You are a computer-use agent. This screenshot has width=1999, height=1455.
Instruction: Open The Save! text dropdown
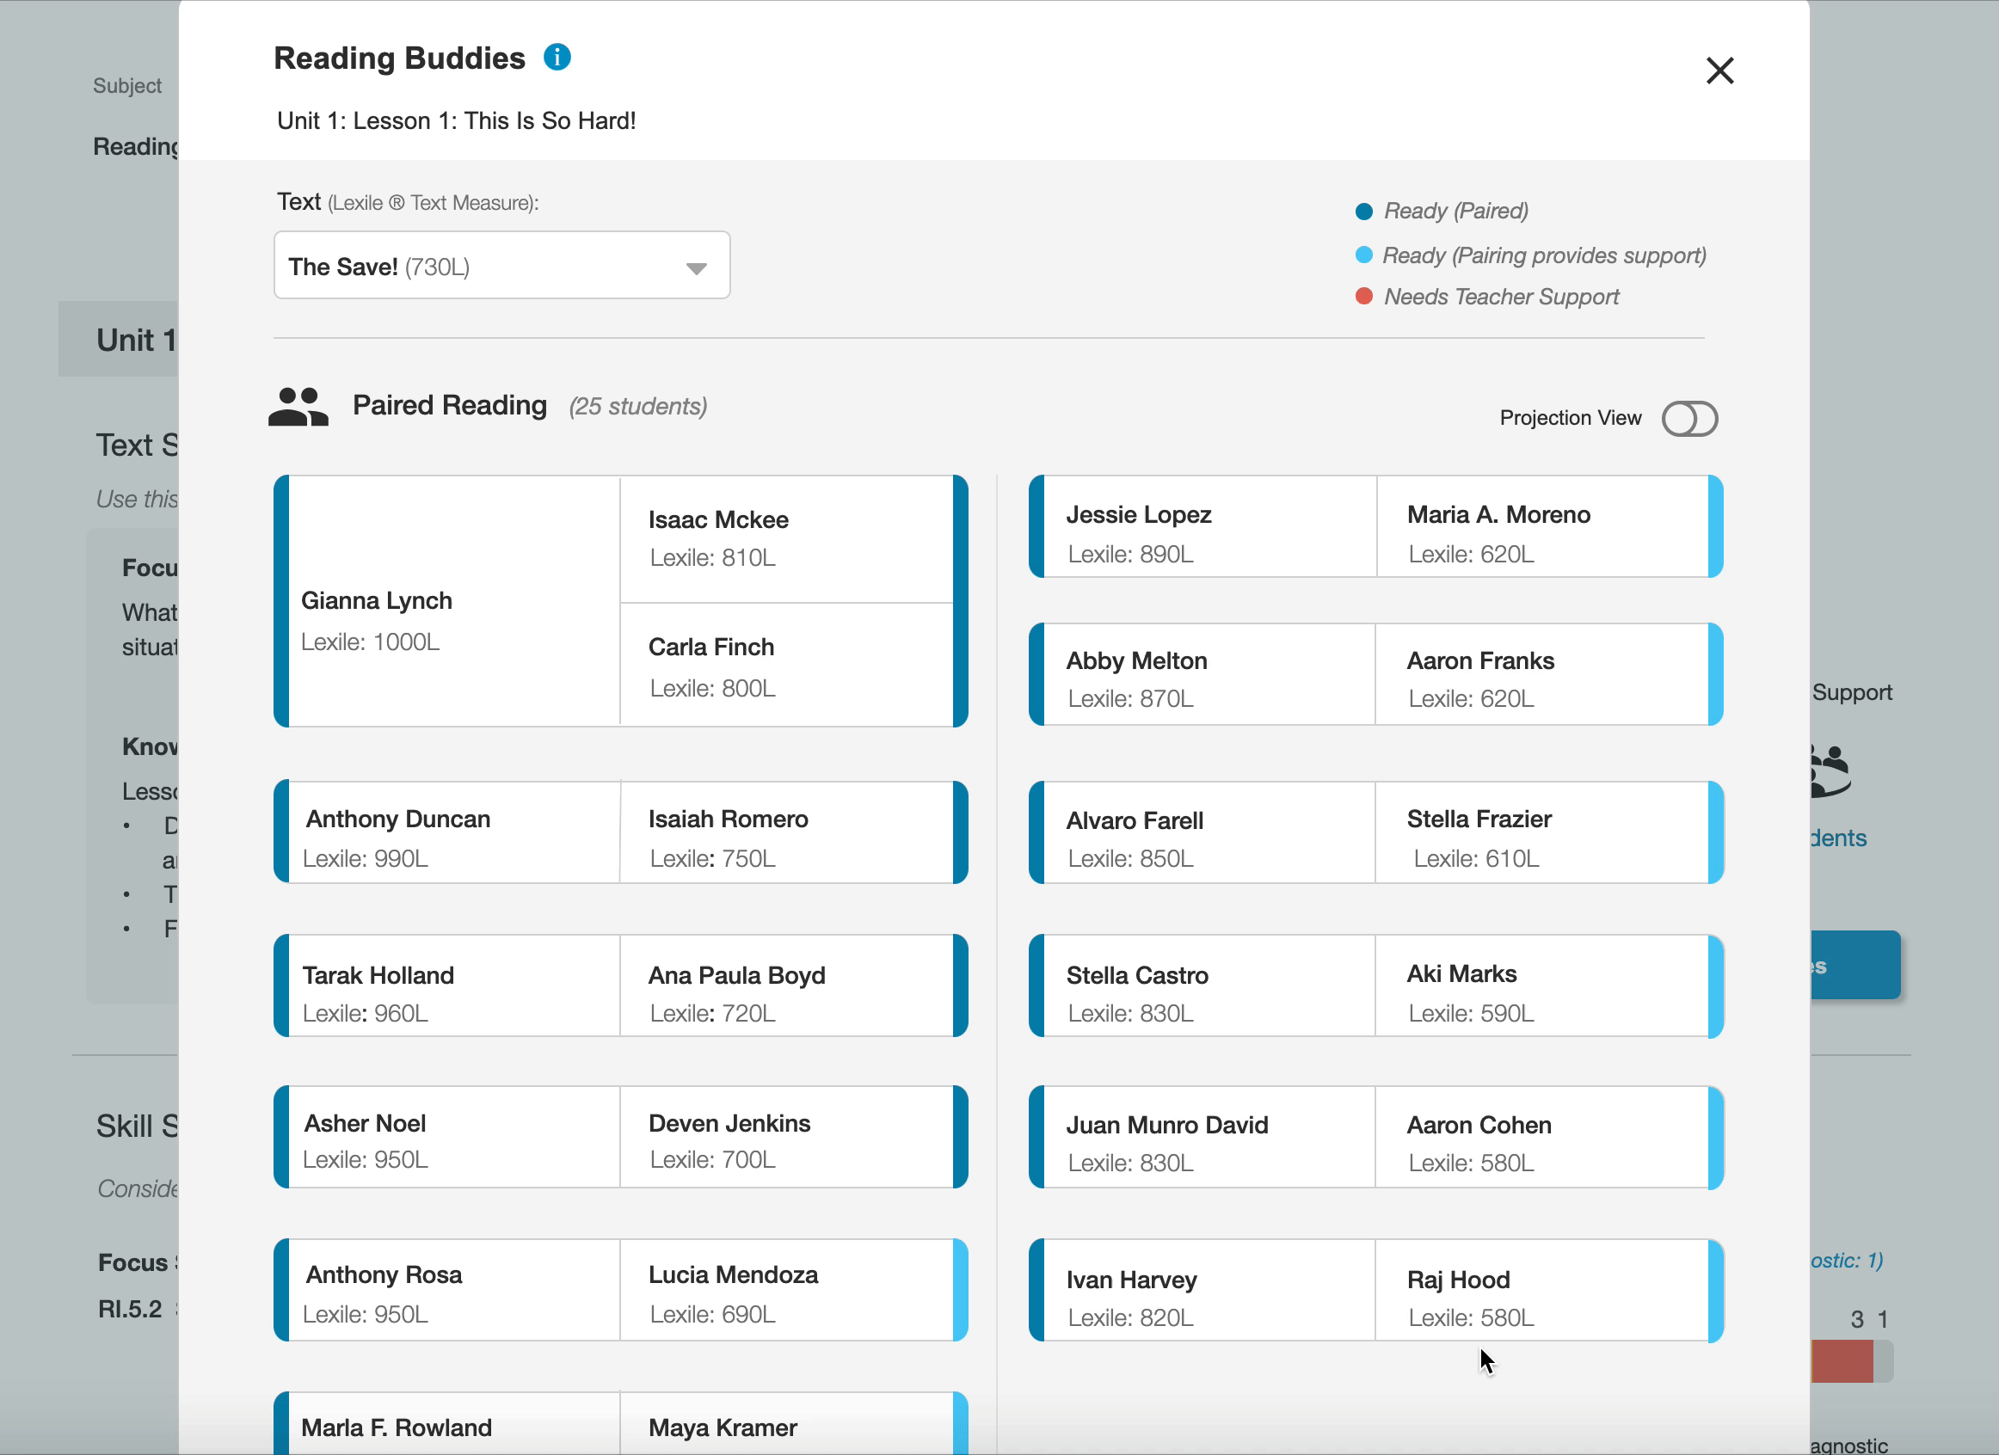(x=501, y=265)
